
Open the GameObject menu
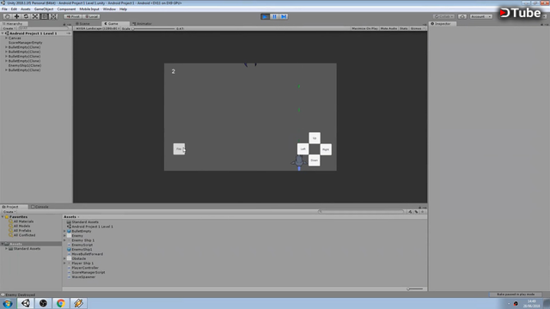click(x=44, y=9)
